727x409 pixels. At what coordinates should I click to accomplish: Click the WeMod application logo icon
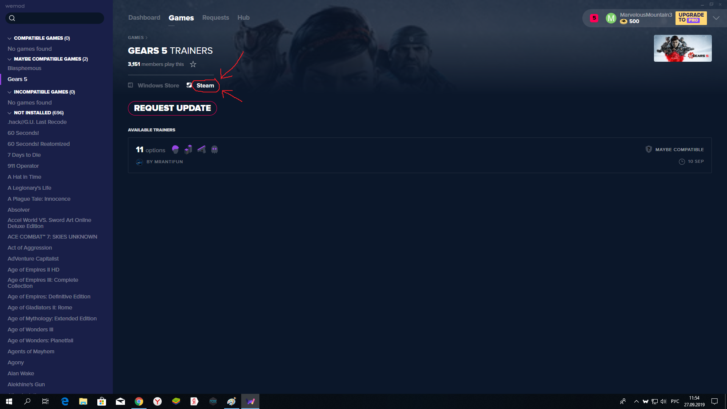251,401
